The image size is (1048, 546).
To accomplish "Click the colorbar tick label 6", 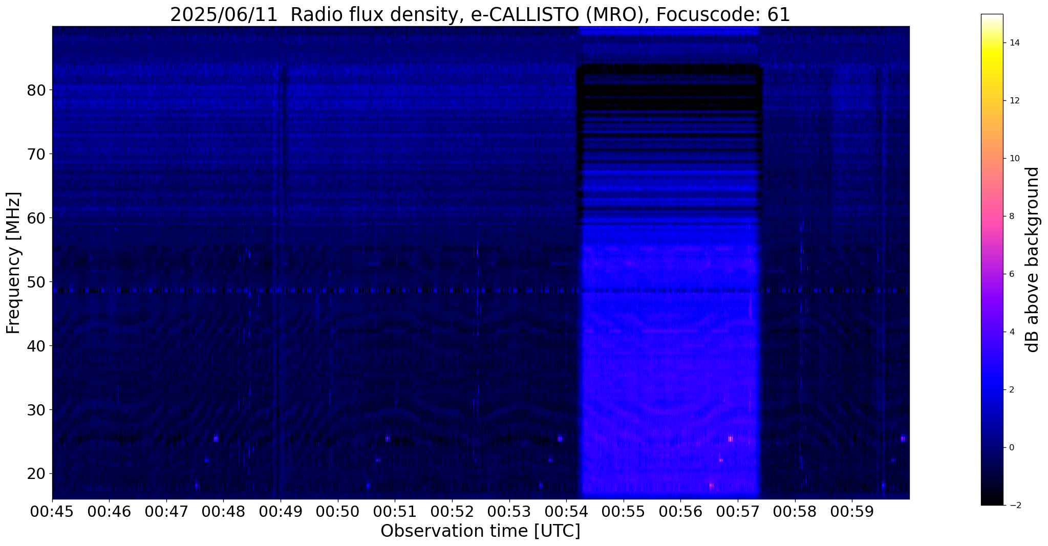I will [1011, 274].
